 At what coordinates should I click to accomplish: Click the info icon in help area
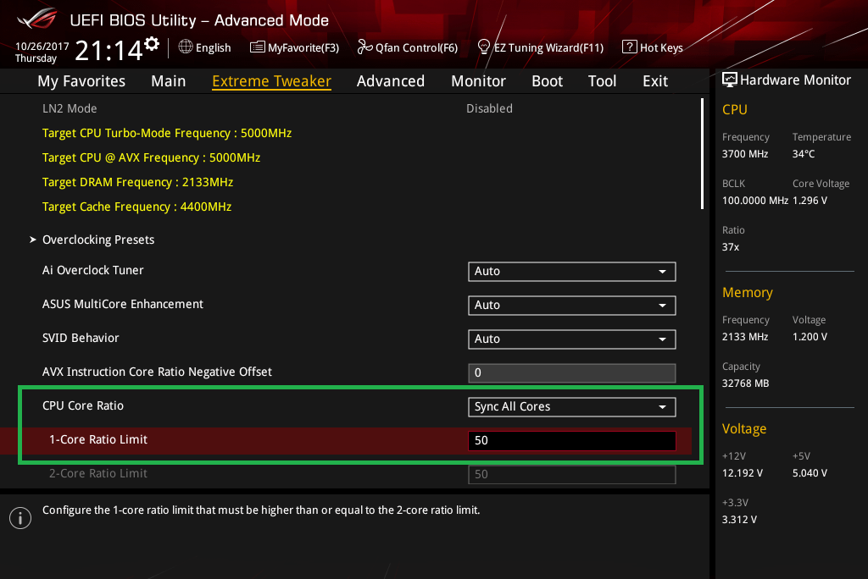[x=20, y=518]
